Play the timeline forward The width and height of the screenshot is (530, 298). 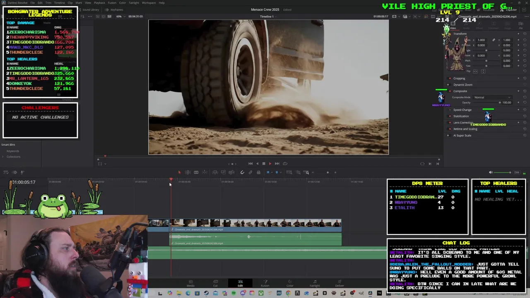pos(270,163)
